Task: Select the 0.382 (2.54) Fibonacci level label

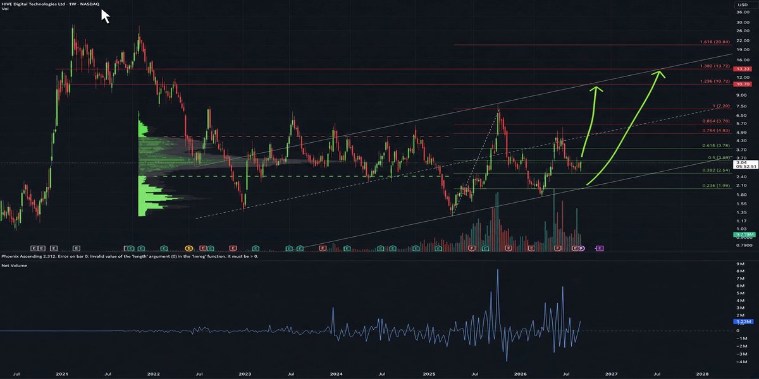Action: 717,171
